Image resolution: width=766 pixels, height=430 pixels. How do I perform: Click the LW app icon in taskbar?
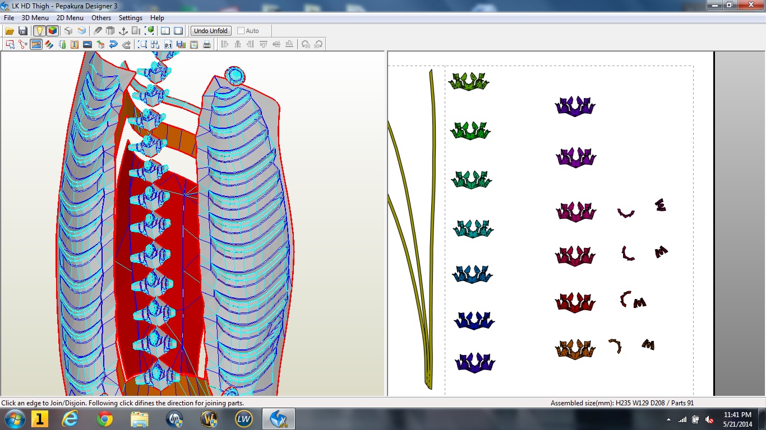(x=243, y=419)
